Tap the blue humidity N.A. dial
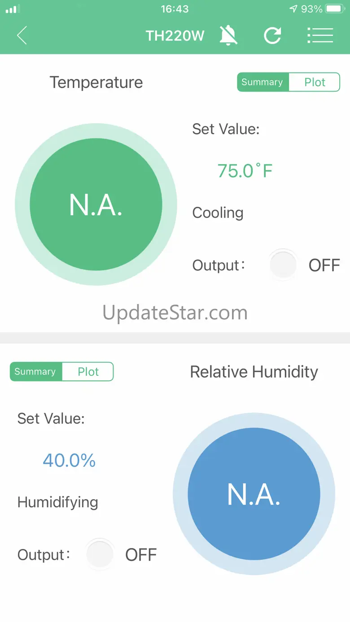 pos(254,494)
